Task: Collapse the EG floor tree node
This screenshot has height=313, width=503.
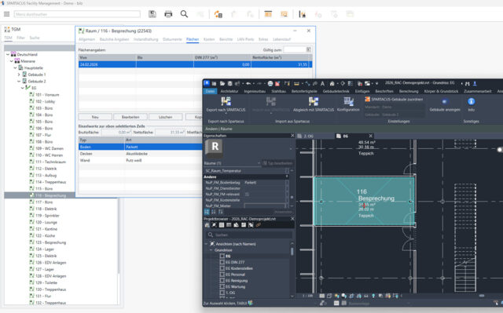Action: 22,88
